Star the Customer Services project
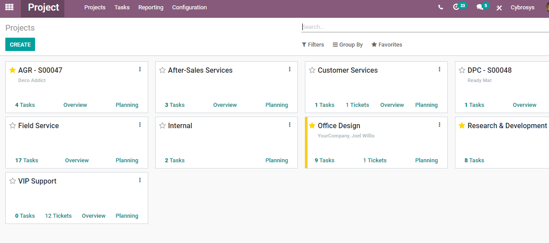This screenshot has height=243, width=549. tap(312, 70)
